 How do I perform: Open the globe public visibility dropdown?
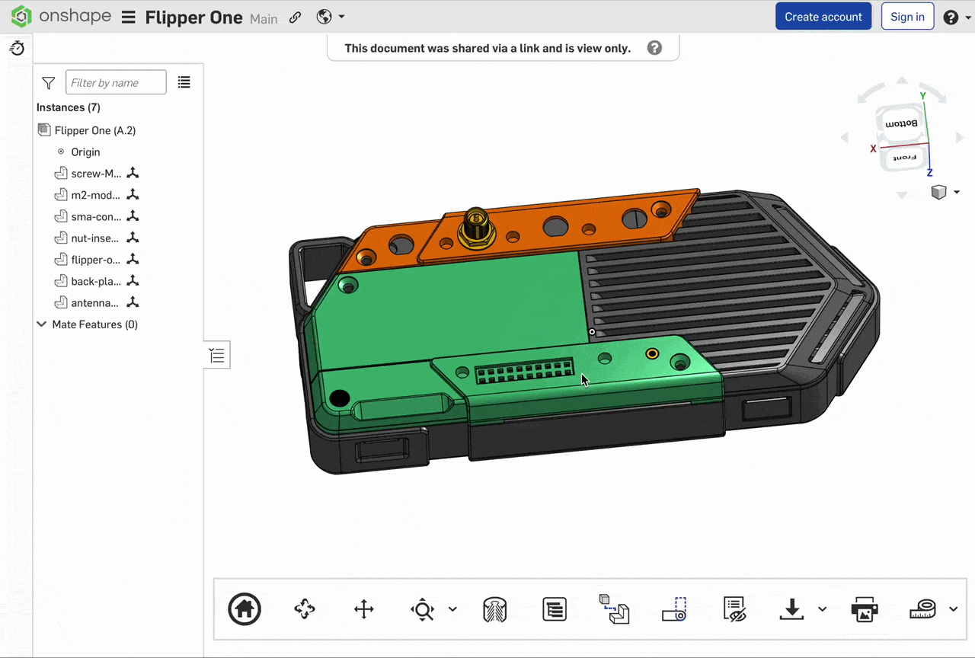[x=331, y=17]
